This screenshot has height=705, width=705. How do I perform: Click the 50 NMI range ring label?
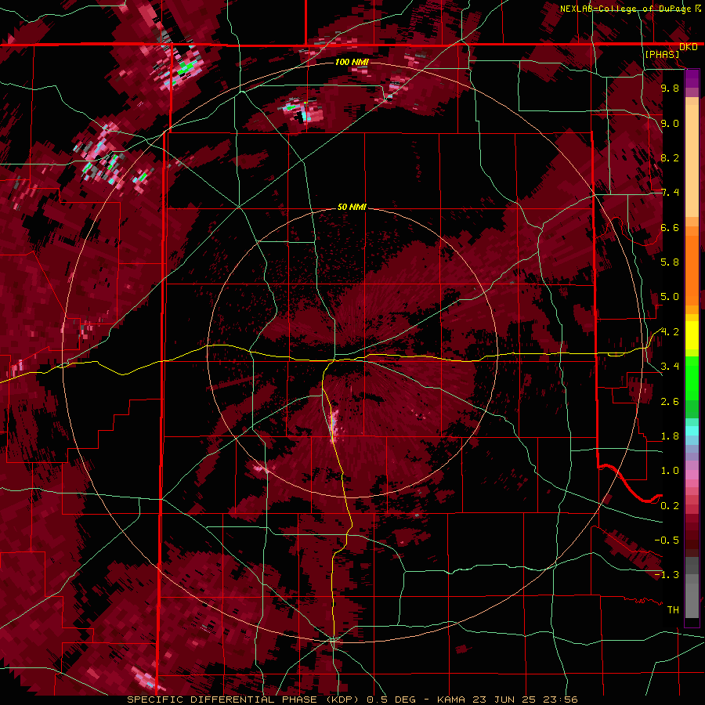(352, 208)
